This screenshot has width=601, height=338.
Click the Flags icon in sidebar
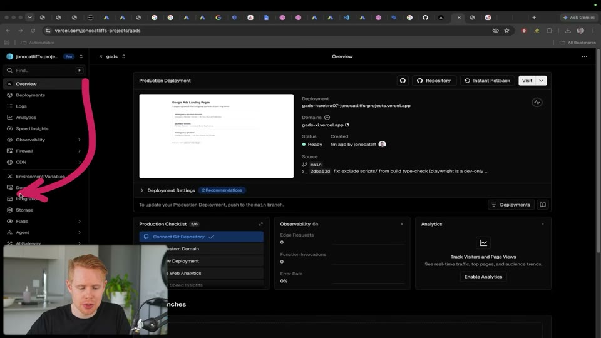tap(9, 221)
